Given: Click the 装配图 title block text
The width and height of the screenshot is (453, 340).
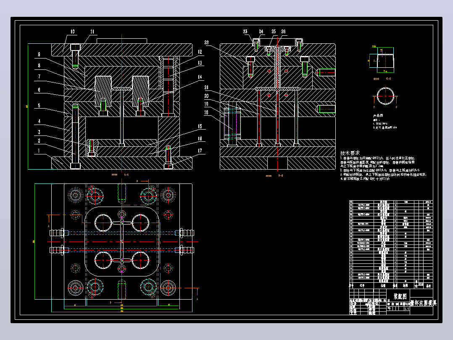Looking at the screenshot, I should tap(400, 296).
